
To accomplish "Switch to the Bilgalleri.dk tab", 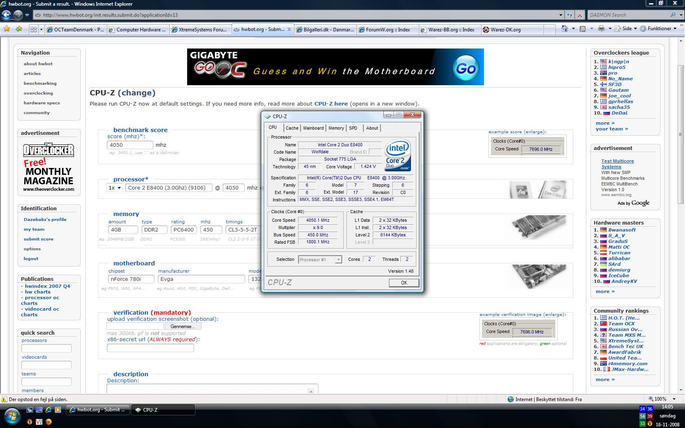I will point(325,29).
